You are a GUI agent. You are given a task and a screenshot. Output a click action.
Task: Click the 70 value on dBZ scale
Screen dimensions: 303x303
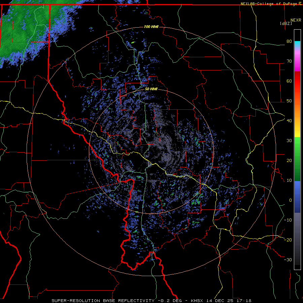[x=289, y=61]
